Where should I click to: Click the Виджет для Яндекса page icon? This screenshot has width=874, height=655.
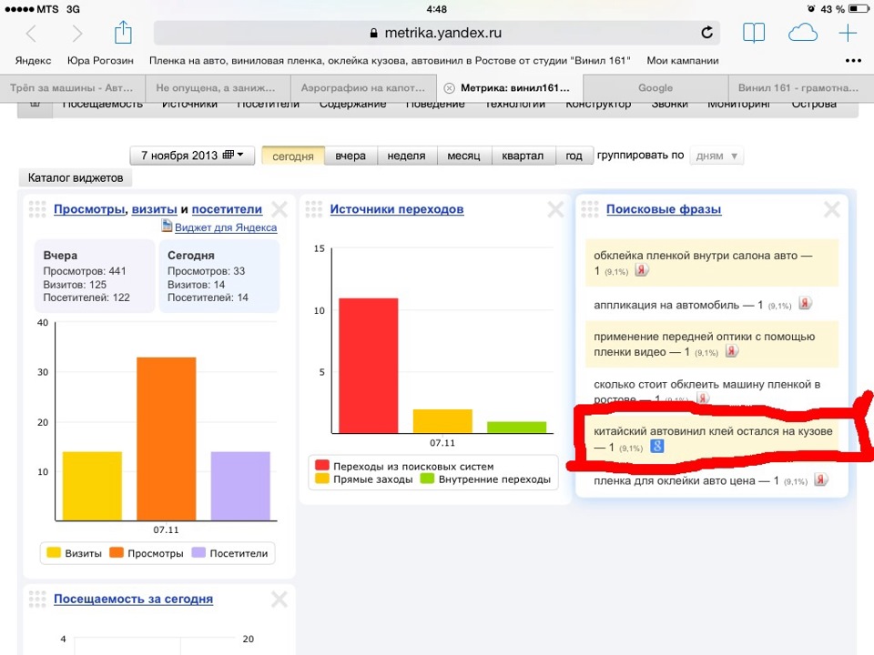[x=167, y=226]
